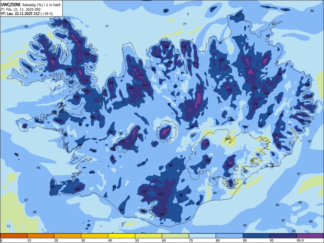The width and height of the screenshot is (324, 243).
Task: Click the dark orange 0–10 legend swatch
Action: click(14, 236)
